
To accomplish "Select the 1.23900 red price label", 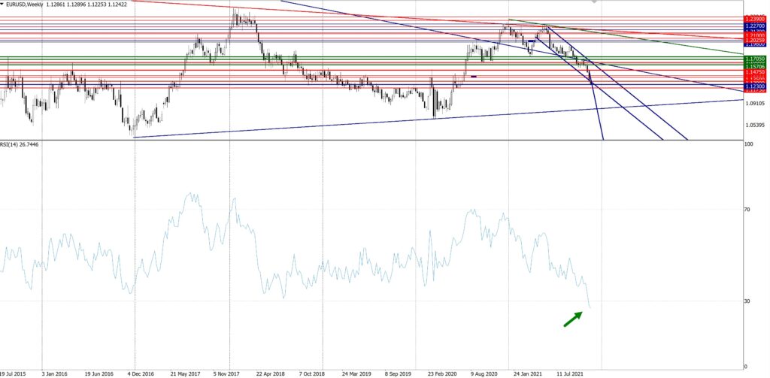I will (x=754, y=18).
